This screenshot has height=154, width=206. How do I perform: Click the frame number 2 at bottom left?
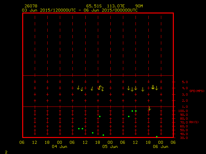pyautogui.click(x=6, y=151)
